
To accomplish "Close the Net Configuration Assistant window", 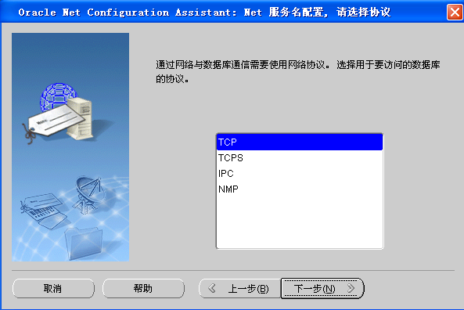I will click(x=455, y=13).
